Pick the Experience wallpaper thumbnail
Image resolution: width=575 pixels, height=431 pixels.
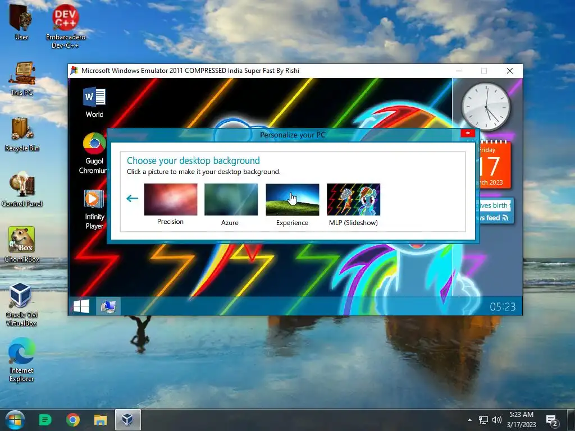click(x=292, y=199)
